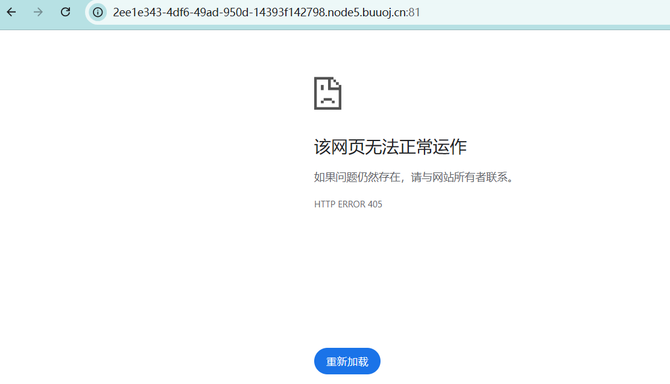Click the 网站所有者 words in the message
Image resolution: width=670 pixels, height=384 pixels.
click(455, 178)
